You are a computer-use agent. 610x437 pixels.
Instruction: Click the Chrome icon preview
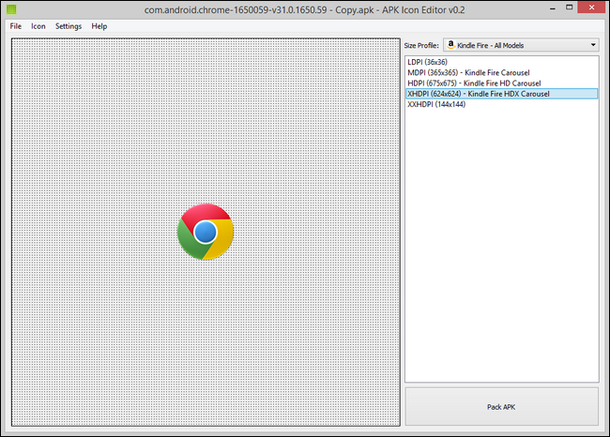tap(206, 232)
